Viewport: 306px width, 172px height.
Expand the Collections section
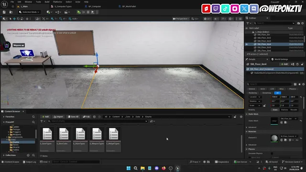click(4, 155)
